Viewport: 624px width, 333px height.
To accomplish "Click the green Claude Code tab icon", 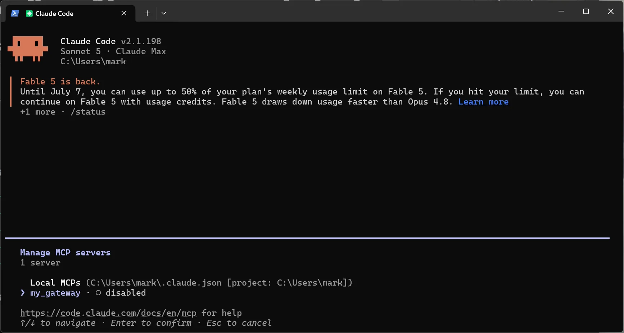I will point(29,13).
